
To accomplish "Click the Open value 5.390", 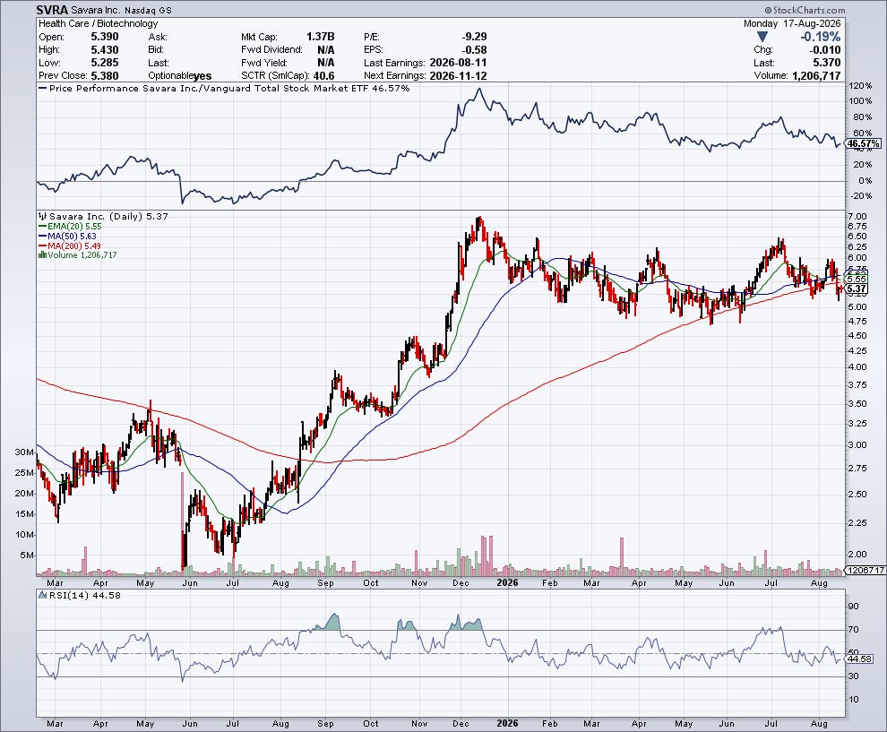I will 105,36.
